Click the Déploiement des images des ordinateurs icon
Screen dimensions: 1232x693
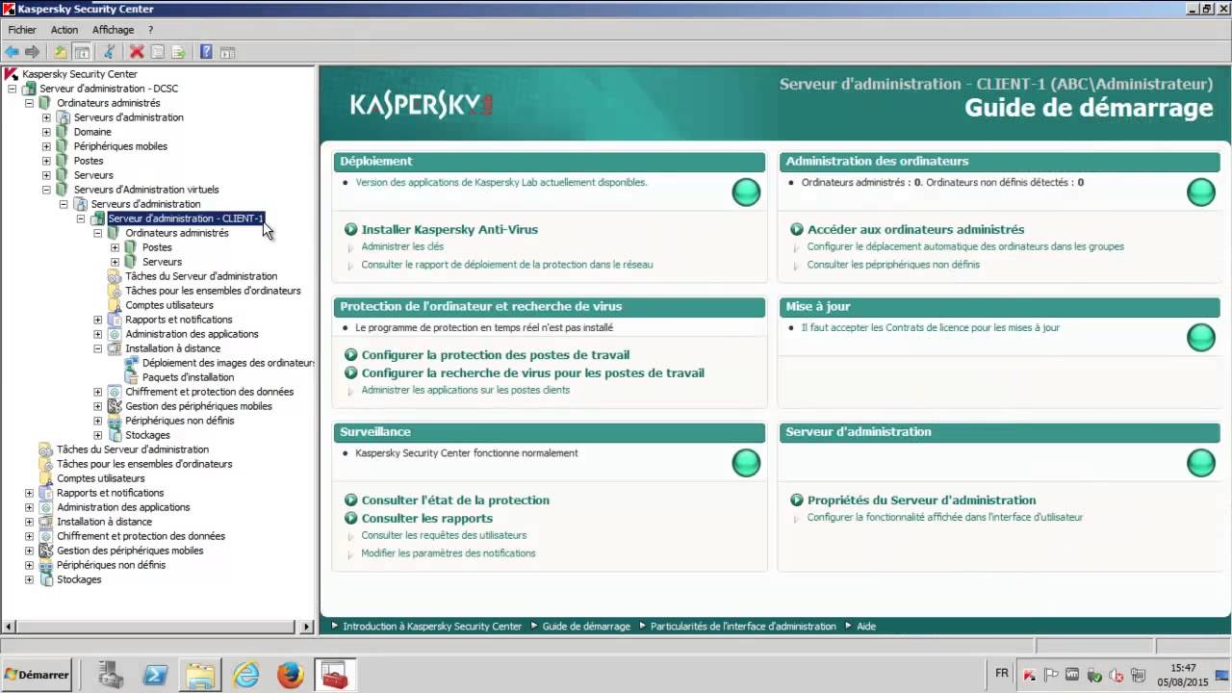tap(132, 363)
